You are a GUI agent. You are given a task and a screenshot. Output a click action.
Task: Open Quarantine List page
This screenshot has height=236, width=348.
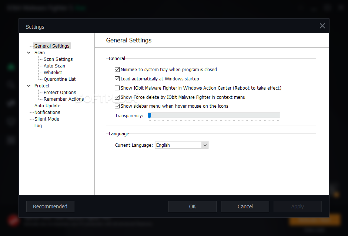pyautogui.click(x=60, y=79)
